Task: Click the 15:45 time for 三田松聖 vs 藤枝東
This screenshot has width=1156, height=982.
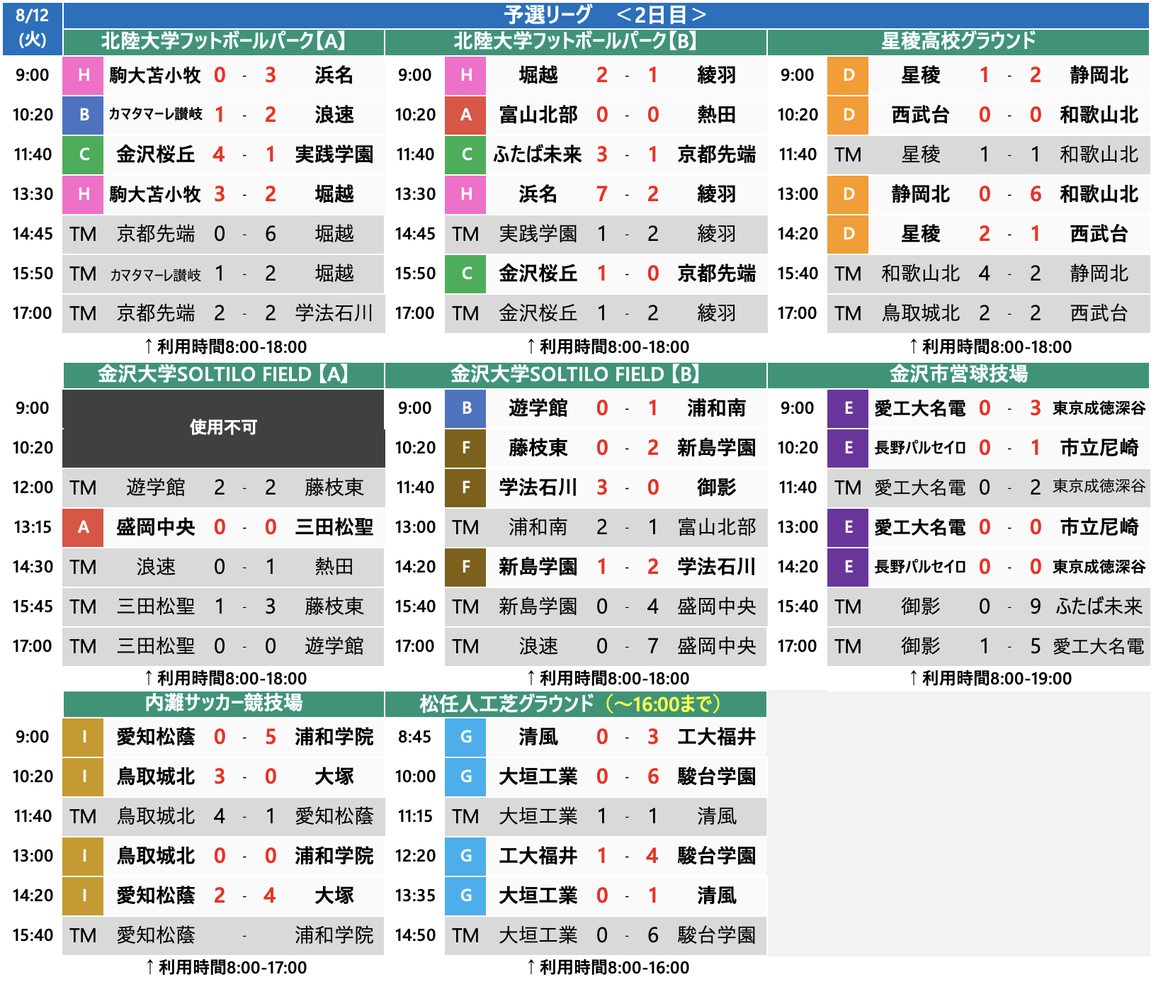Action: (33, 606)
